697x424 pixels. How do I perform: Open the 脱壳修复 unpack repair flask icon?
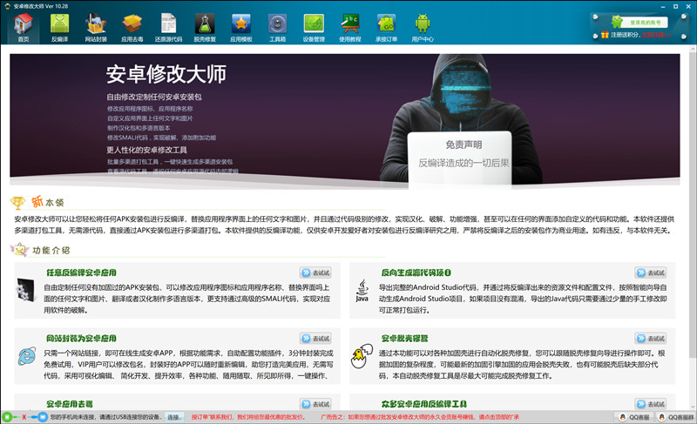205,27
